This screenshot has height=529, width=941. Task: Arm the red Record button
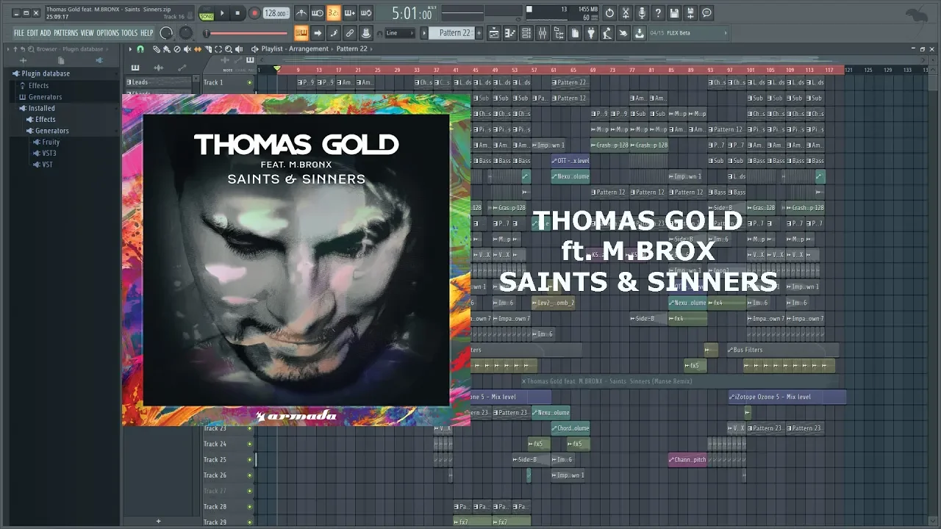tap(254, 13)
